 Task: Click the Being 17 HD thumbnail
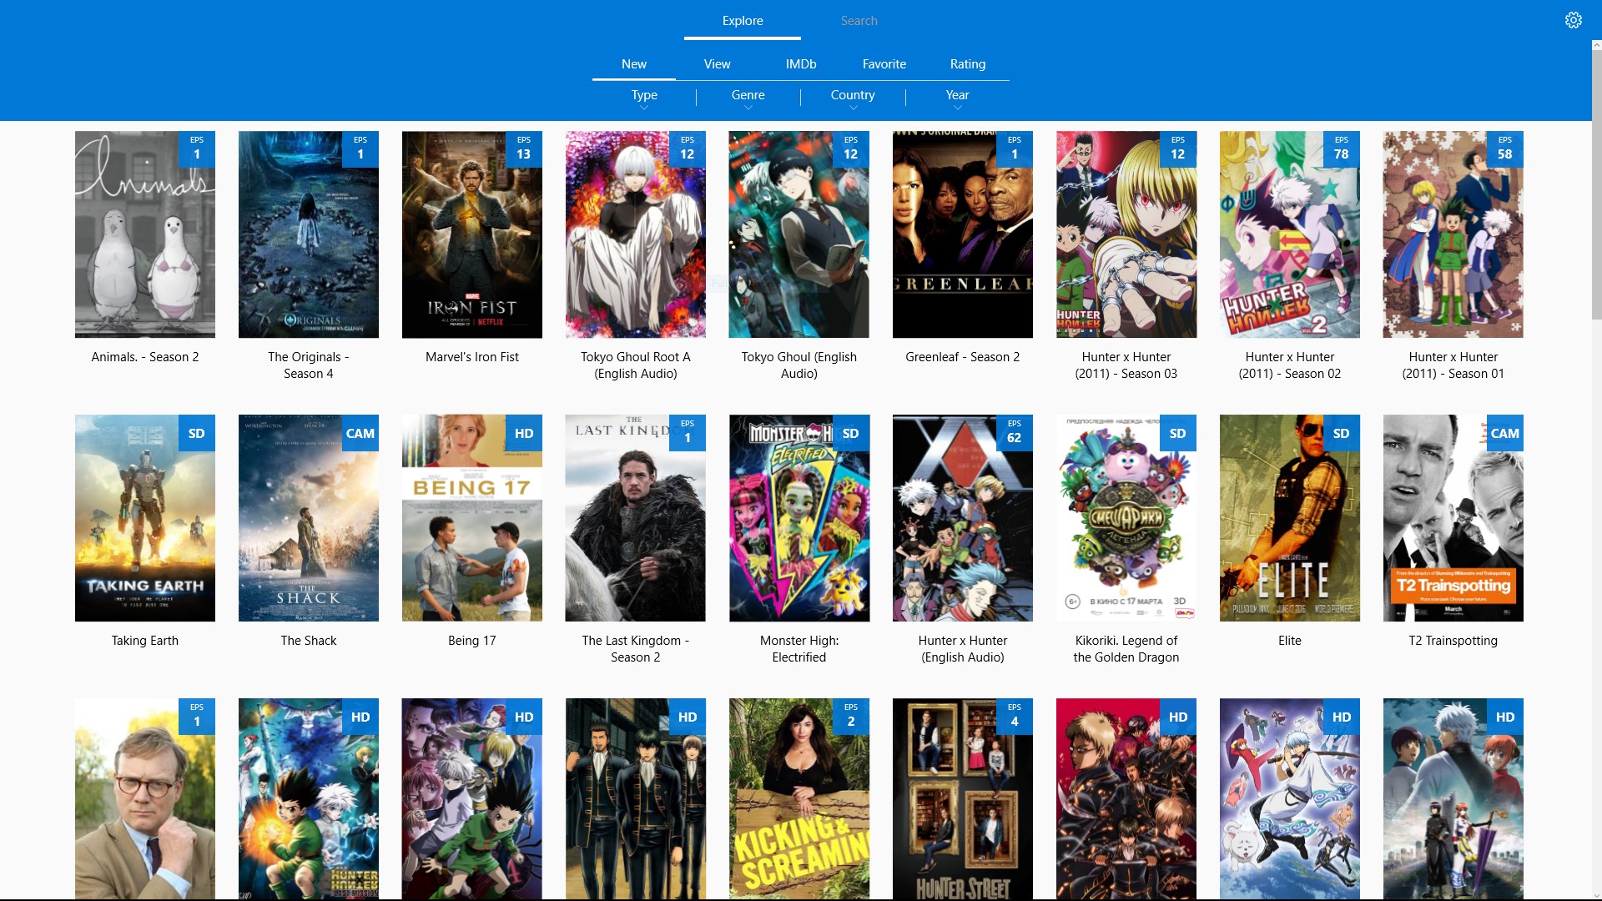point(471,517)
